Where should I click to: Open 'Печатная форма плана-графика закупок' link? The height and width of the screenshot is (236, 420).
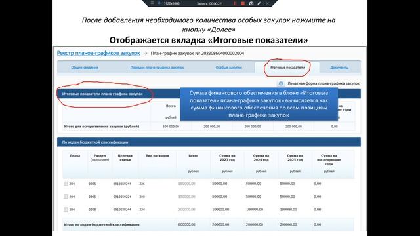coord(324,83)
